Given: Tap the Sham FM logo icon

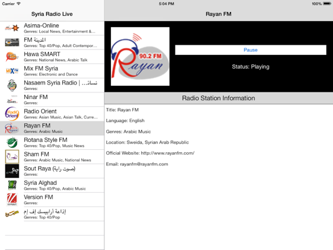Looking at the screenshot, I should (x=12, y=156).
